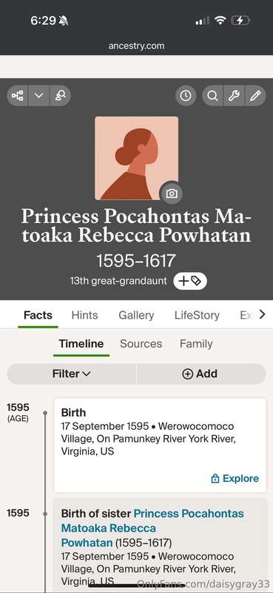Open the wrench tools icon
The height and width of the screenshot is (593, 273).
(x=234, y=96)
